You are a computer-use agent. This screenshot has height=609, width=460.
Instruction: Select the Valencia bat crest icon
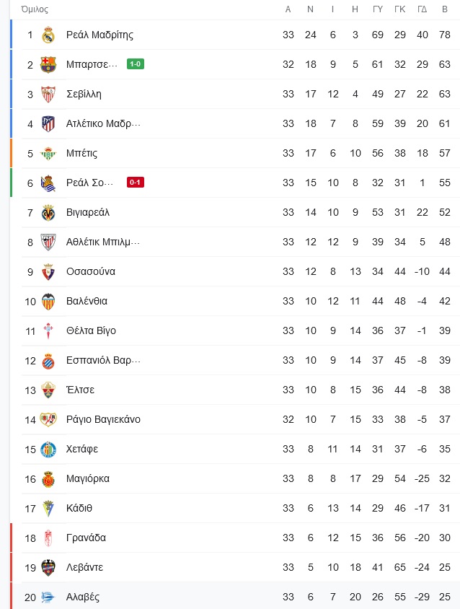(x=48, y=302)
